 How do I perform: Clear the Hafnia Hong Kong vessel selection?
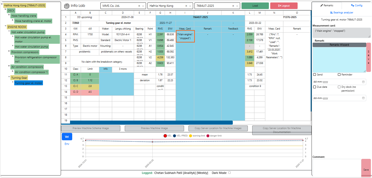point(186,6)
